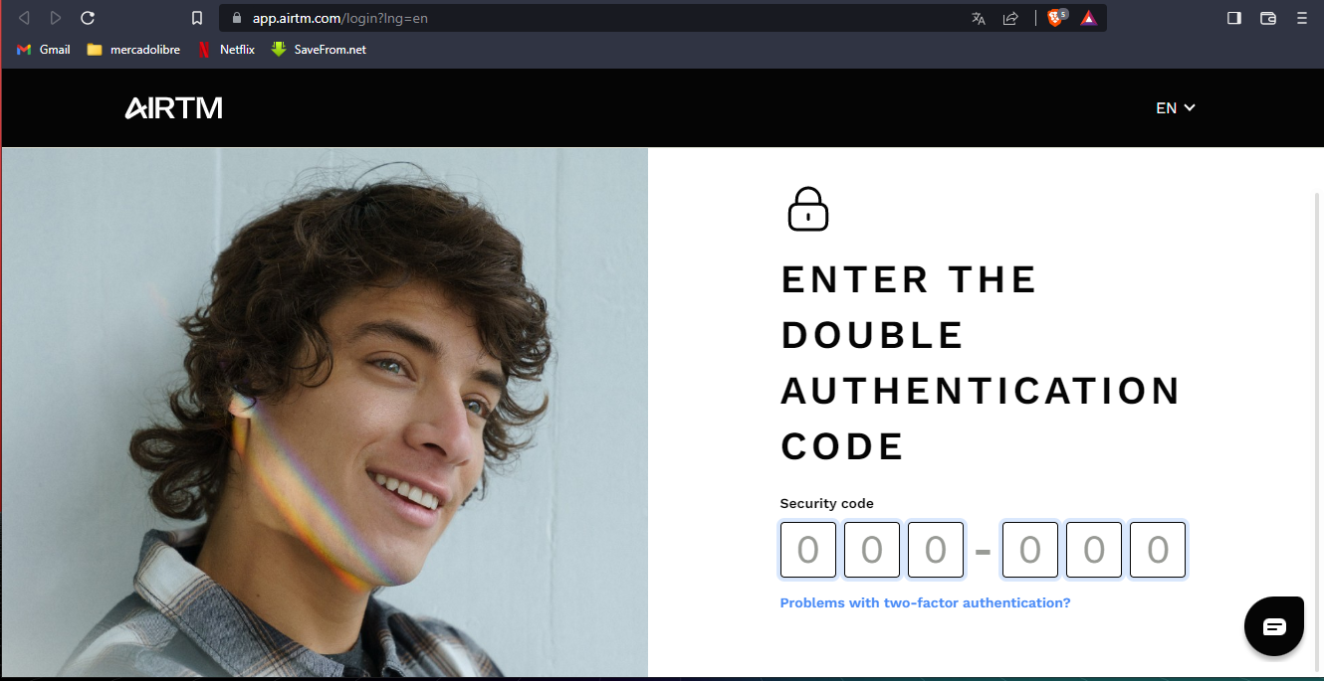Click the Airtm logo
Viewport: 1324px width, 681px height.
click(173, 108)
